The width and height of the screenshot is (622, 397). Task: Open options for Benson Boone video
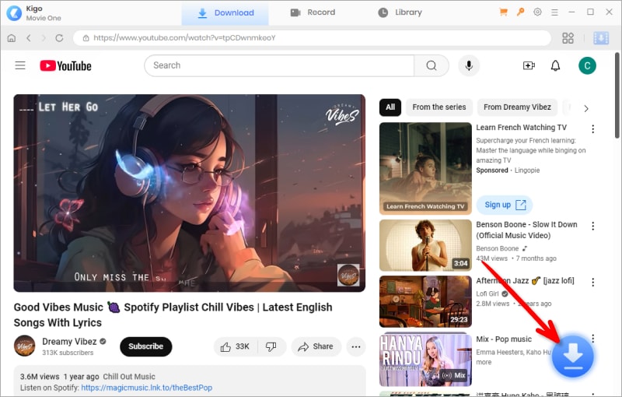click(x=592, y=226)
